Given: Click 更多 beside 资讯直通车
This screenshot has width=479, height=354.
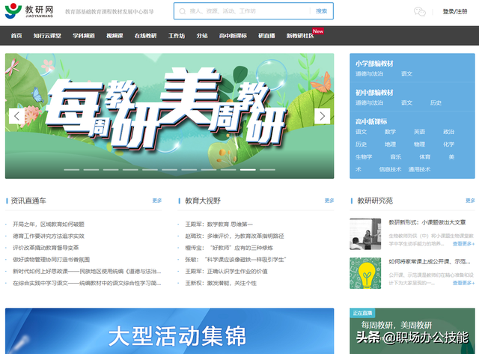Looking at the screenshot, I should pyautogui.click(x=157, y=201).
